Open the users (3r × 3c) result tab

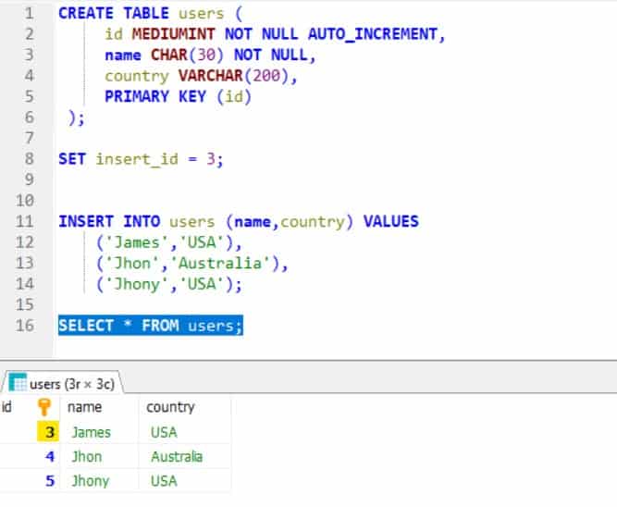tap(62, 383)
